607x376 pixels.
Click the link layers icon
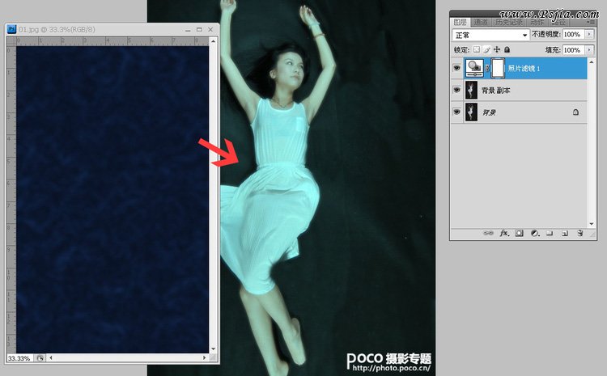click(487, 233)
